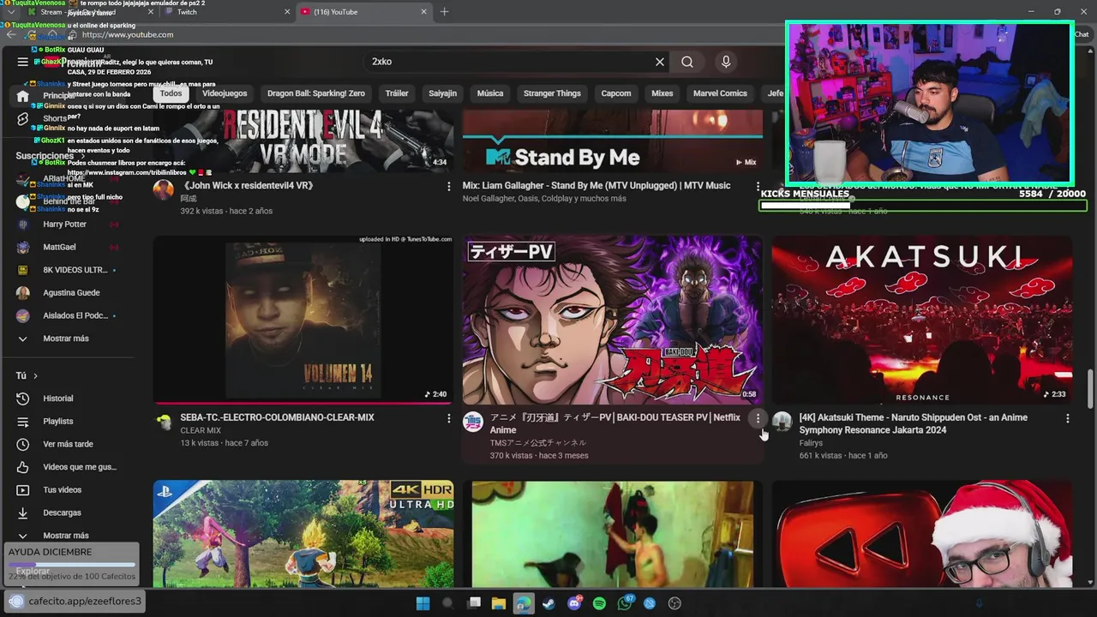Close the YouTube browser tab

[x=423, y=12]
